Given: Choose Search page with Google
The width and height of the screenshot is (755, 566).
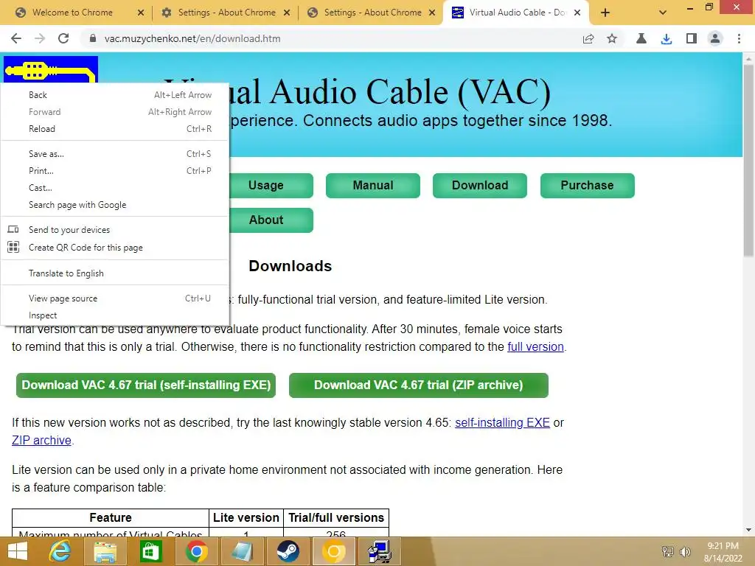Looking at the screenshot, I should 114,205.
